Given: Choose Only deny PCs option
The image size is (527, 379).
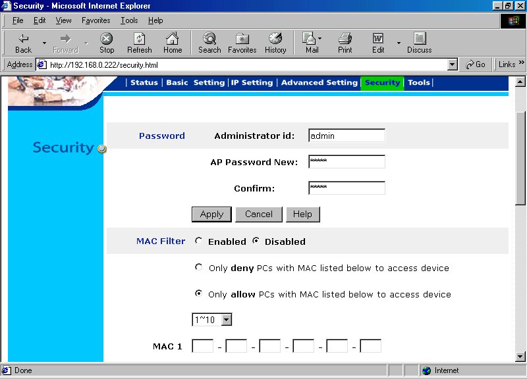Looking at the screenshot, I should click(x=199, y=268).
